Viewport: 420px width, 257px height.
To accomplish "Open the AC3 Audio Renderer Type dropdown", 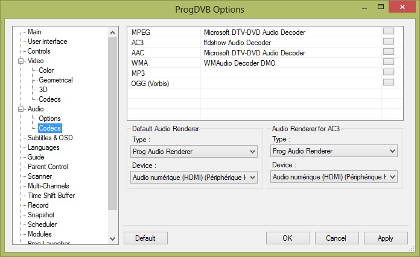I will coord(334,151).
